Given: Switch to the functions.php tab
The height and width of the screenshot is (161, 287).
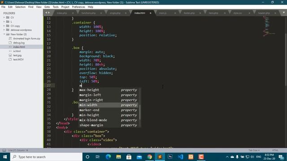Looking at the screenshot, I should (89, 13).
